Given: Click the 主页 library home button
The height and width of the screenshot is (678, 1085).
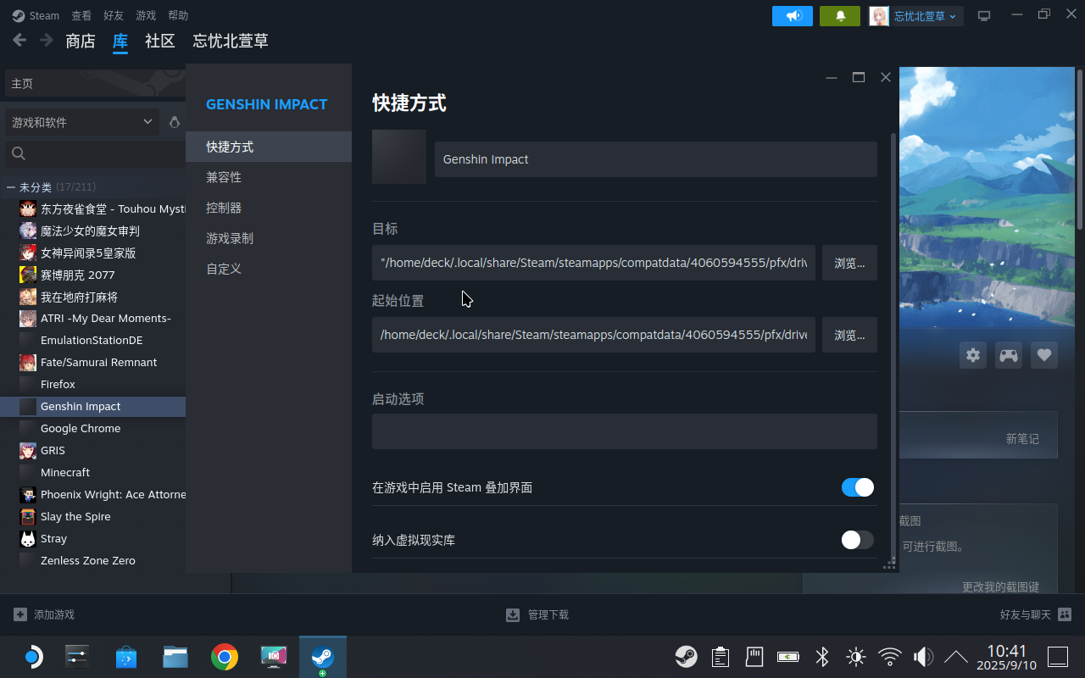Looking at the screenshot, I should (95, 84).
